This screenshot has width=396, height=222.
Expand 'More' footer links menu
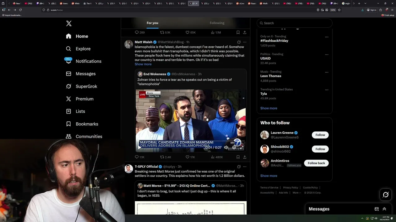pos(297,193)
